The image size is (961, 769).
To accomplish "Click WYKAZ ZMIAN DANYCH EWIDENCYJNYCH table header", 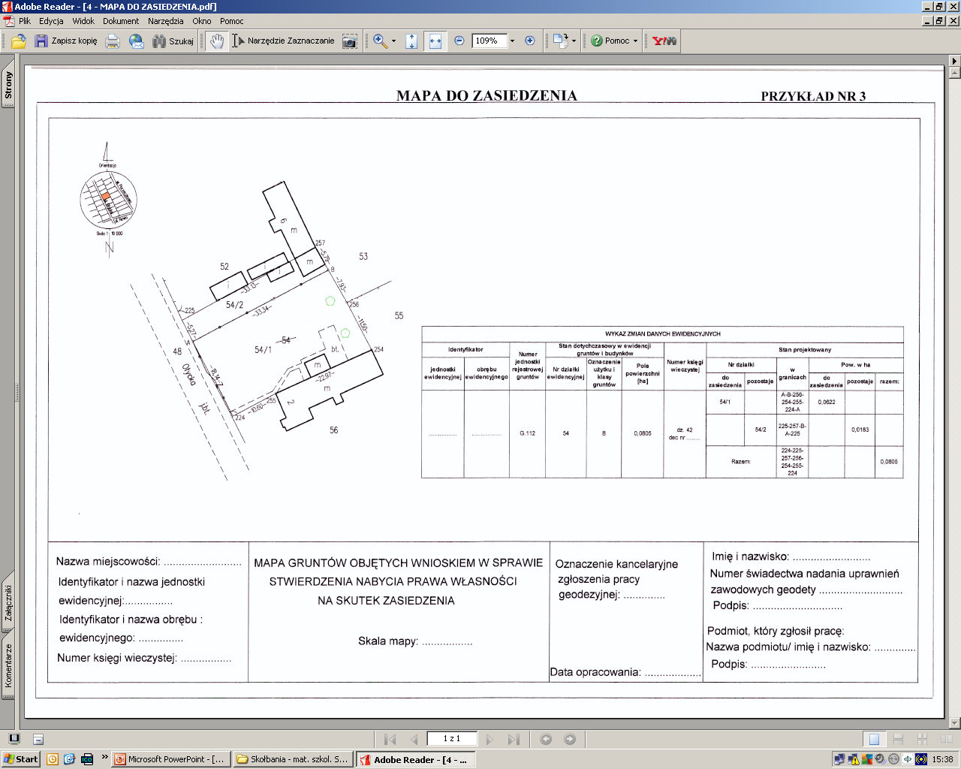I will pos(662,333).
